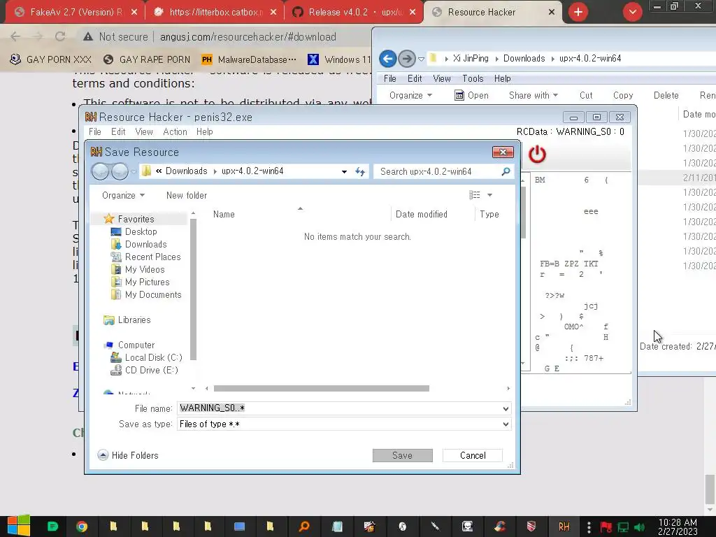Click the MalwareDatabase bookmark
716x537 pixels.
tap(249, 60)
